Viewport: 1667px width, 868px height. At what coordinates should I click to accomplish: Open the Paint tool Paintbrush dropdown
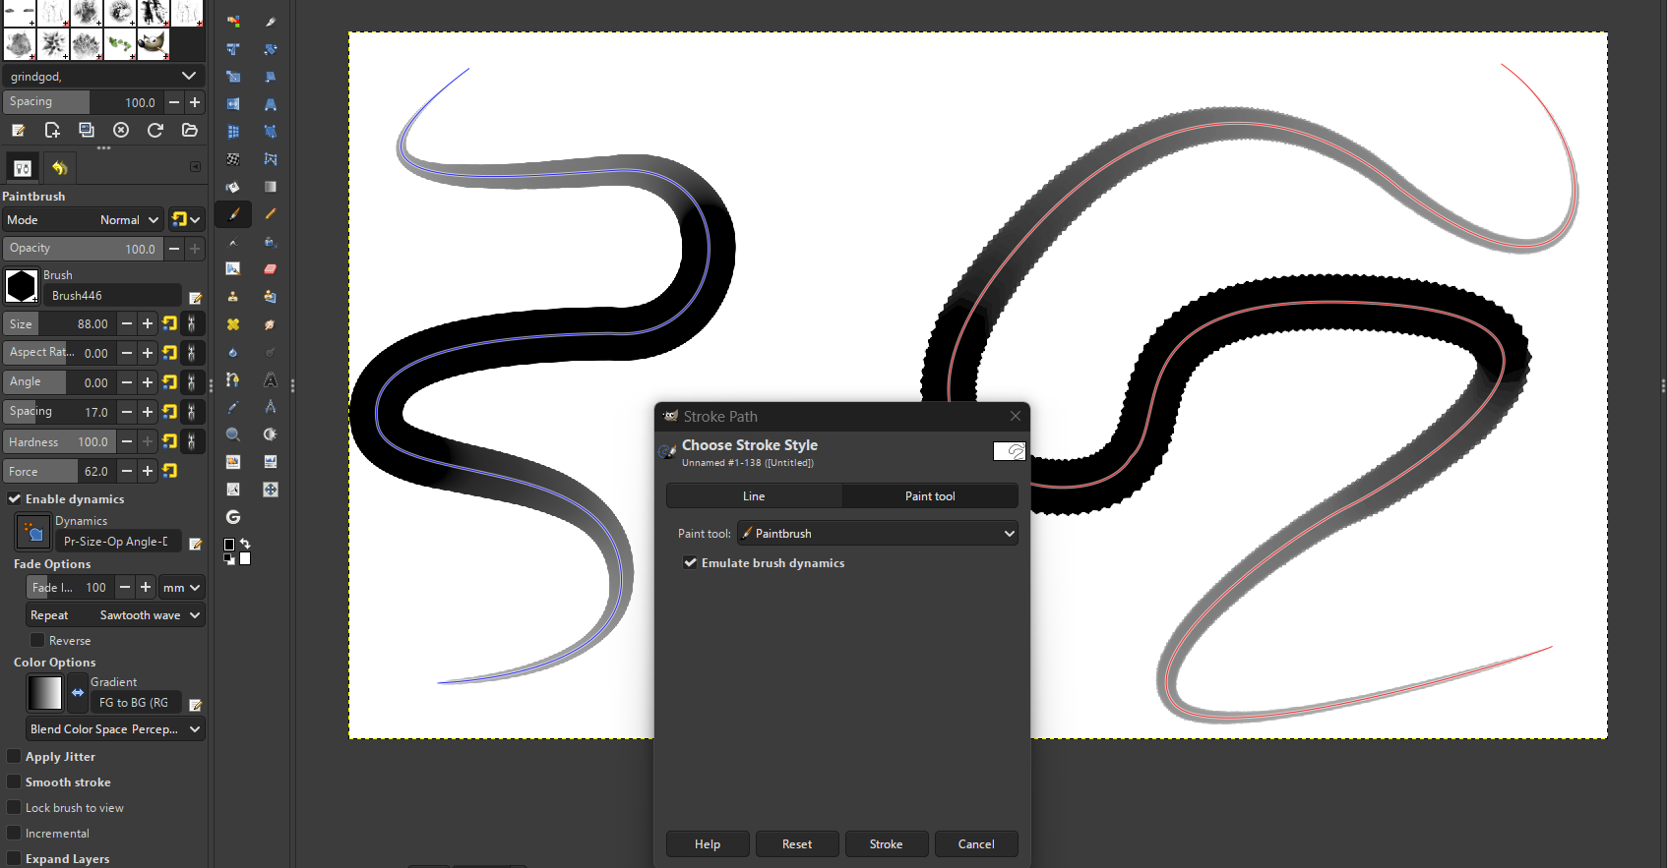[x=878, y=534]
